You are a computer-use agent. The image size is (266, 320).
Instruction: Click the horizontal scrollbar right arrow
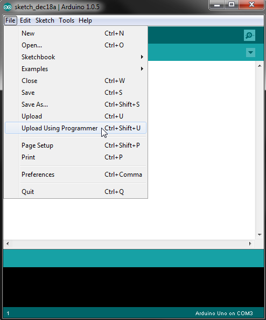[x=250, y=244]
